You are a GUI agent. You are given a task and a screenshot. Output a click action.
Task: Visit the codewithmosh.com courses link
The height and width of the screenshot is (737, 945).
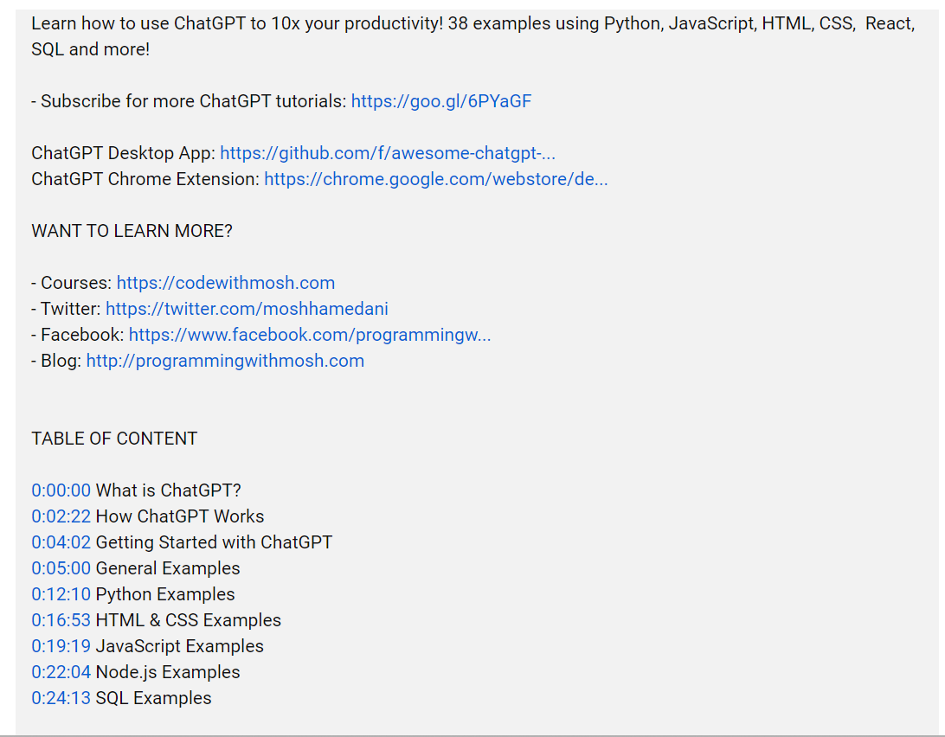pos(225,283)
